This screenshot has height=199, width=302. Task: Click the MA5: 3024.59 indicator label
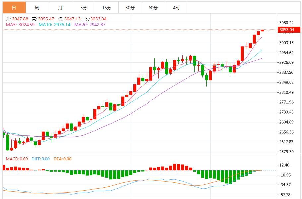point(21,25)
